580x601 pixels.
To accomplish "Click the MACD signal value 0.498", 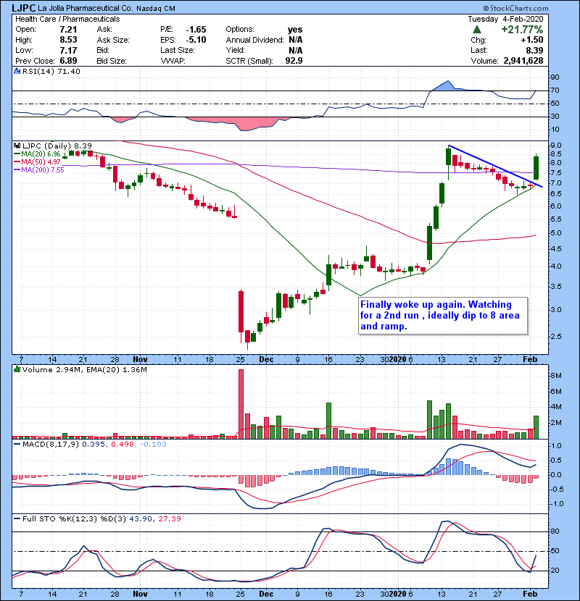I will 123,445.
